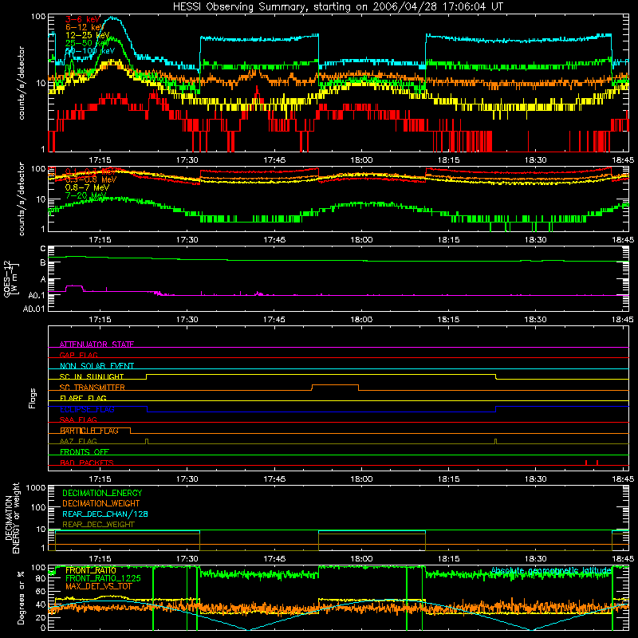638x638 pixels.
Task: Click the 17:30 tick label under the GOES-12 panel
Action: click(187, 320)
